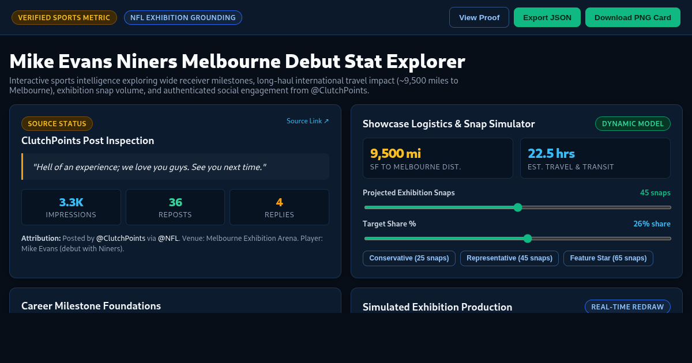Image resolution: width=692 pixels, height=363 pixels.
Task: Click NFL Exhibition Grounding badge
Action: tap(183, 18)
